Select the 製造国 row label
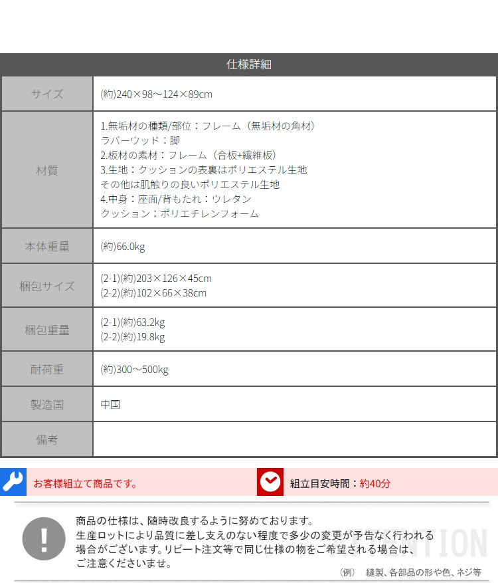The width and height of the screenshot is (498, 583). (47, 404)
